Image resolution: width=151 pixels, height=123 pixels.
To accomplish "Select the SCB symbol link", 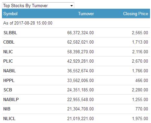I will [8, 90].
